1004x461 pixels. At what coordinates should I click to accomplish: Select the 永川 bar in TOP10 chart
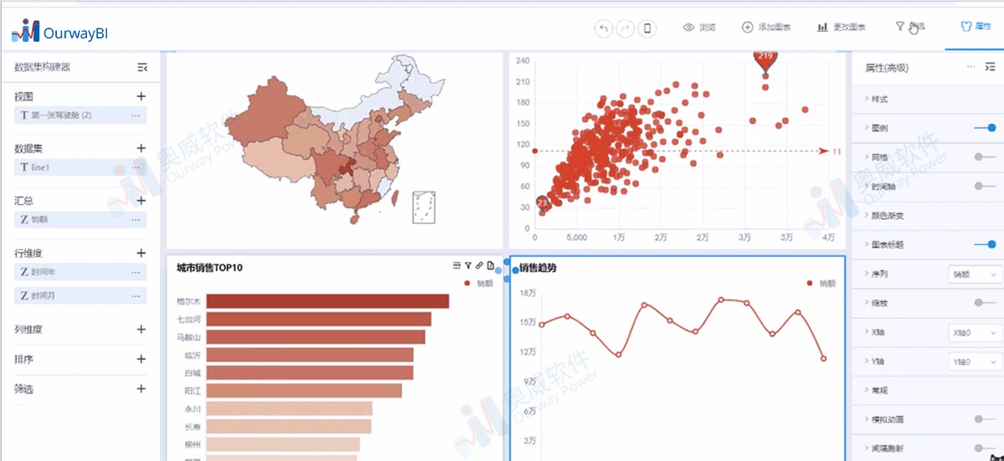[x=289, y=408]
